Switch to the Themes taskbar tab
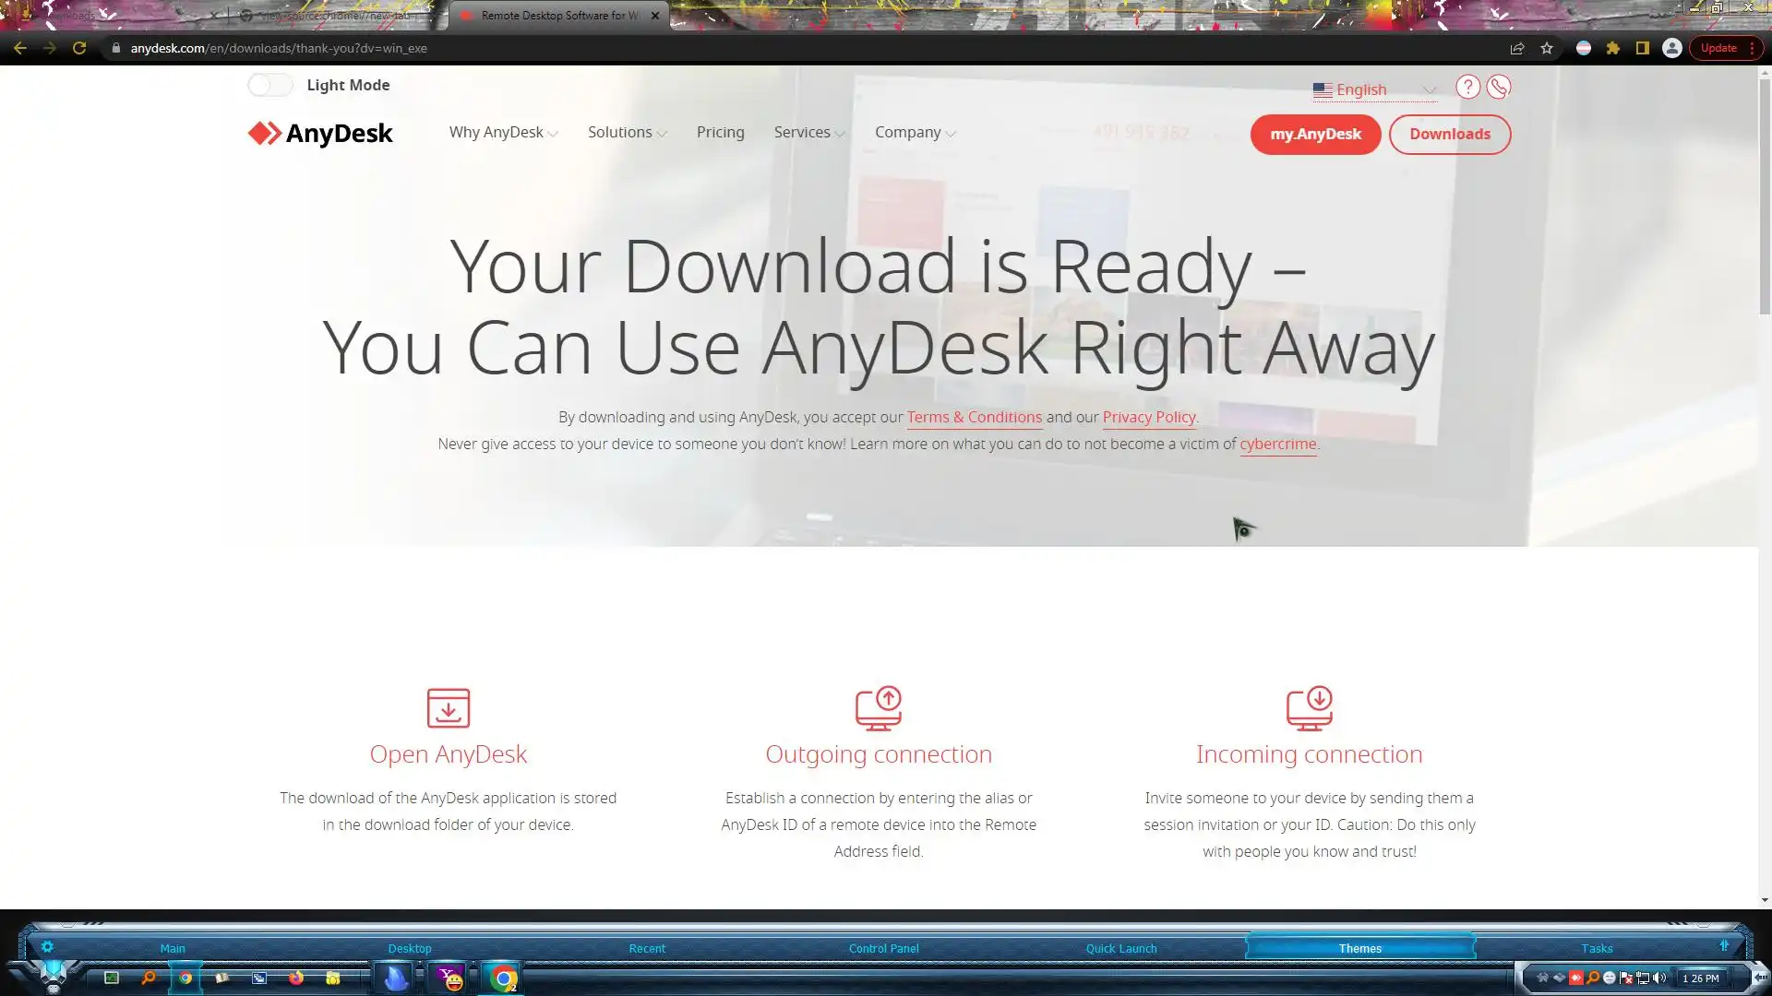 point(1359,948)
